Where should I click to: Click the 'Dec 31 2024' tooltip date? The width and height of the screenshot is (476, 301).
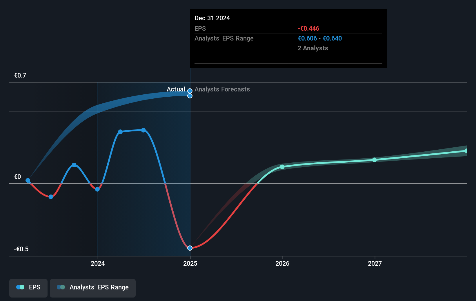click(x=212, y=18)
